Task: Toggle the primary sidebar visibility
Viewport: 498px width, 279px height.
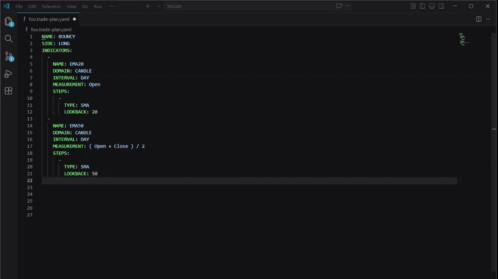Action: point(422,6)
